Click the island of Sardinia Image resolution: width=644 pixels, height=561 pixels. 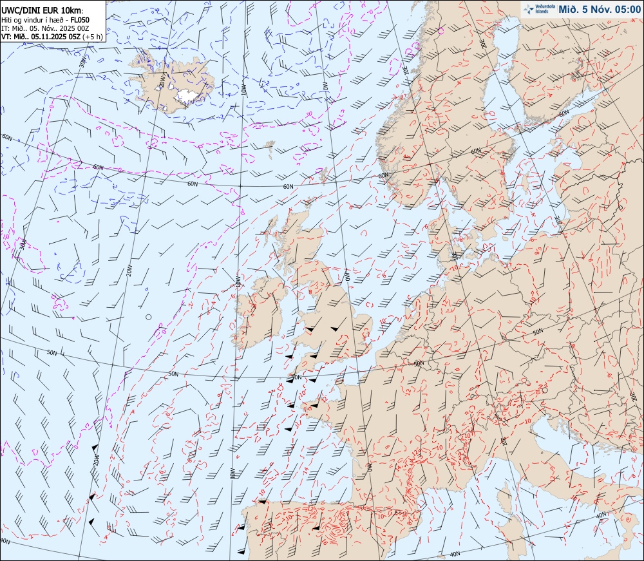[513, 538]
